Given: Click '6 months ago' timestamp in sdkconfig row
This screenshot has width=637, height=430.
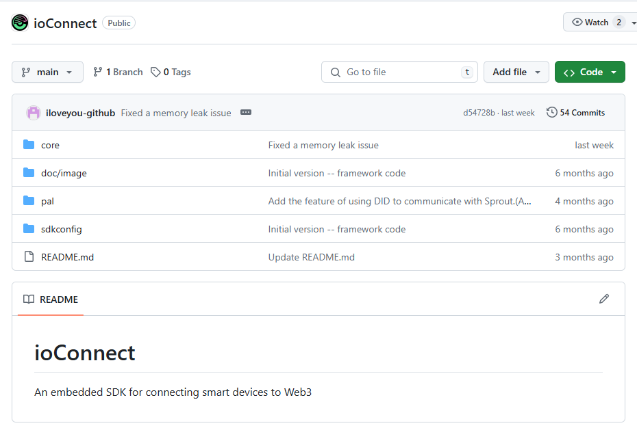Looking at the screenshot, I should click(x=584, y=230).
